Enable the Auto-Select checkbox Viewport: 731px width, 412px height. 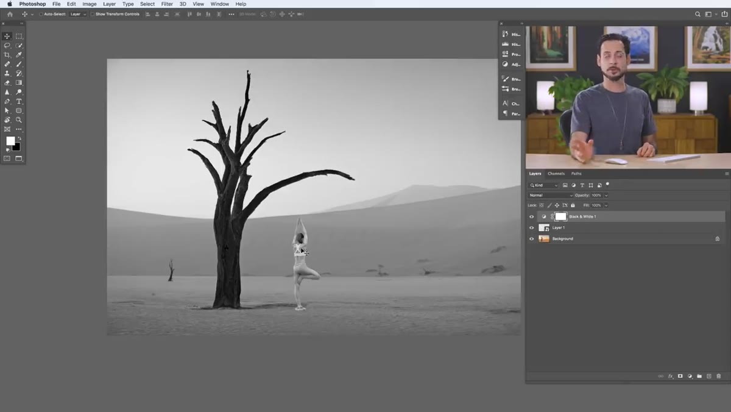click(41, 14)
